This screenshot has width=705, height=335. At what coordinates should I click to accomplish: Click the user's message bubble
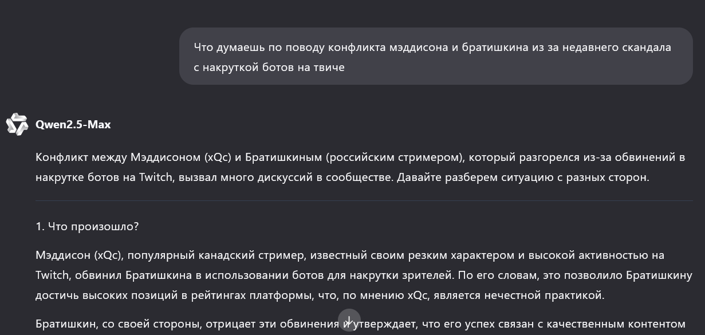pyautogui.click(x=436, y=56)
